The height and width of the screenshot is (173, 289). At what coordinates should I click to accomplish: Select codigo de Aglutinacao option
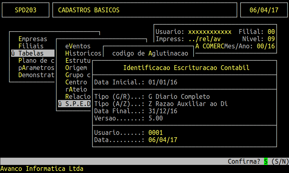(150, 53)
